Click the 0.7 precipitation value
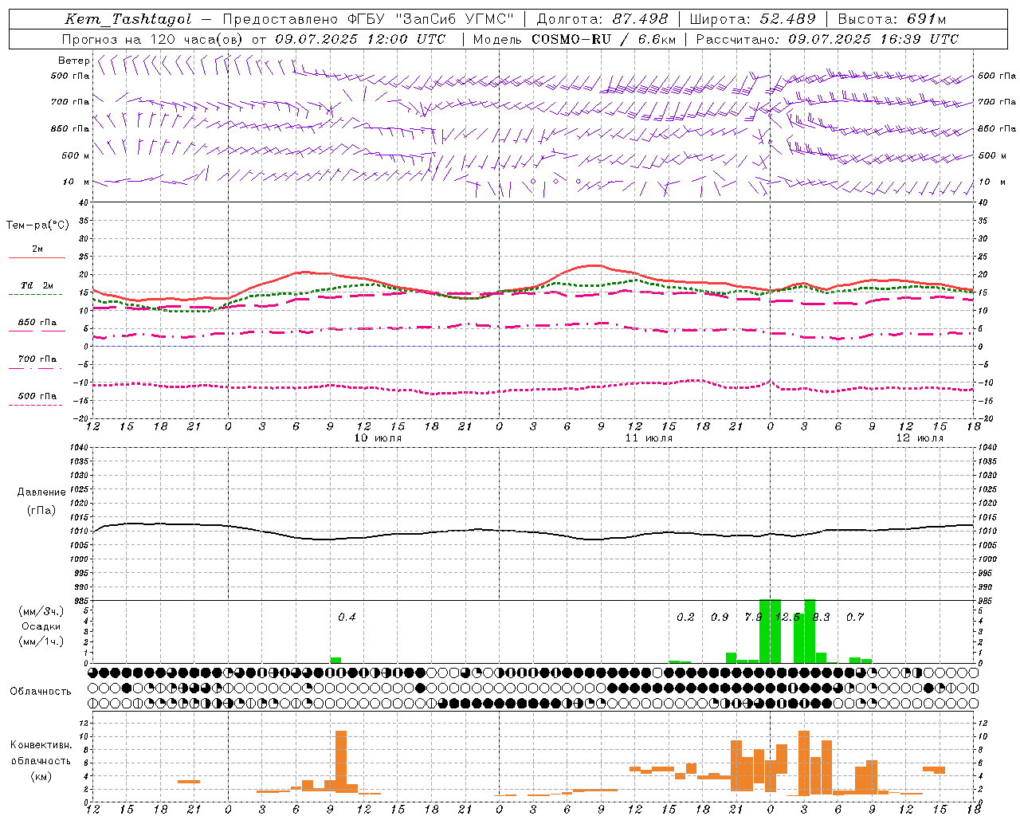Screen dimensions: 1020x816 (855, 618)
